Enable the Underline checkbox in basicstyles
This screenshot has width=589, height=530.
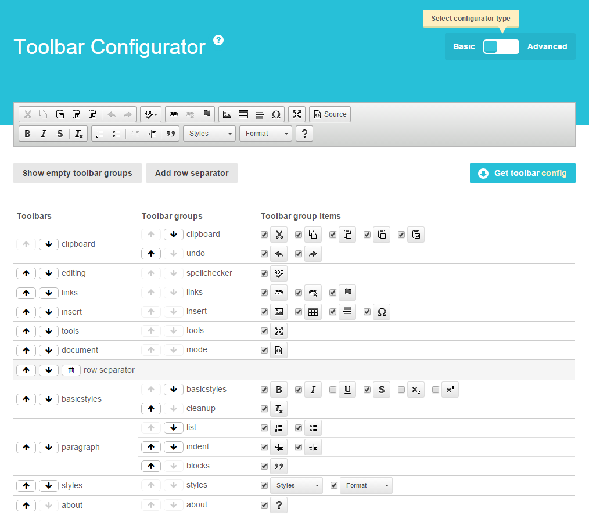[x=333, y=390]
